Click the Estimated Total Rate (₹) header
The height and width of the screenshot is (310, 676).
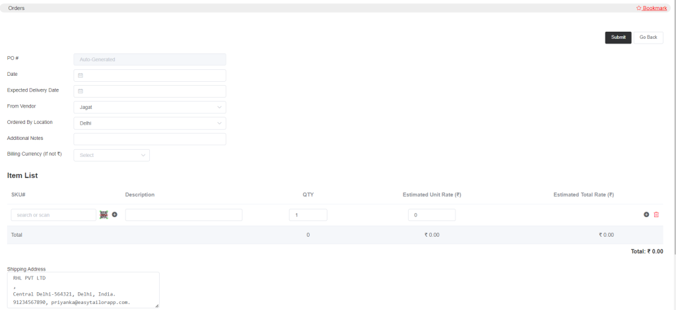tap(584, 195)
